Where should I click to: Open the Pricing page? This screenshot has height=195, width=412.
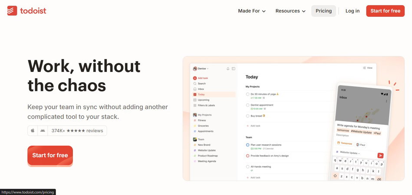click(x=324, y=11)
